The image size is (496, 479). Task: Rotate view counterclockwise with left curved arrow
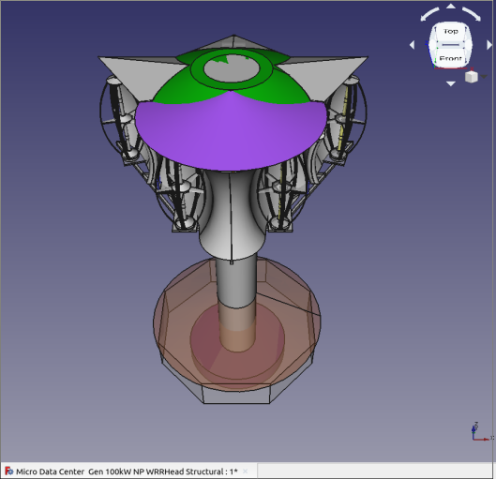(429, 15)
